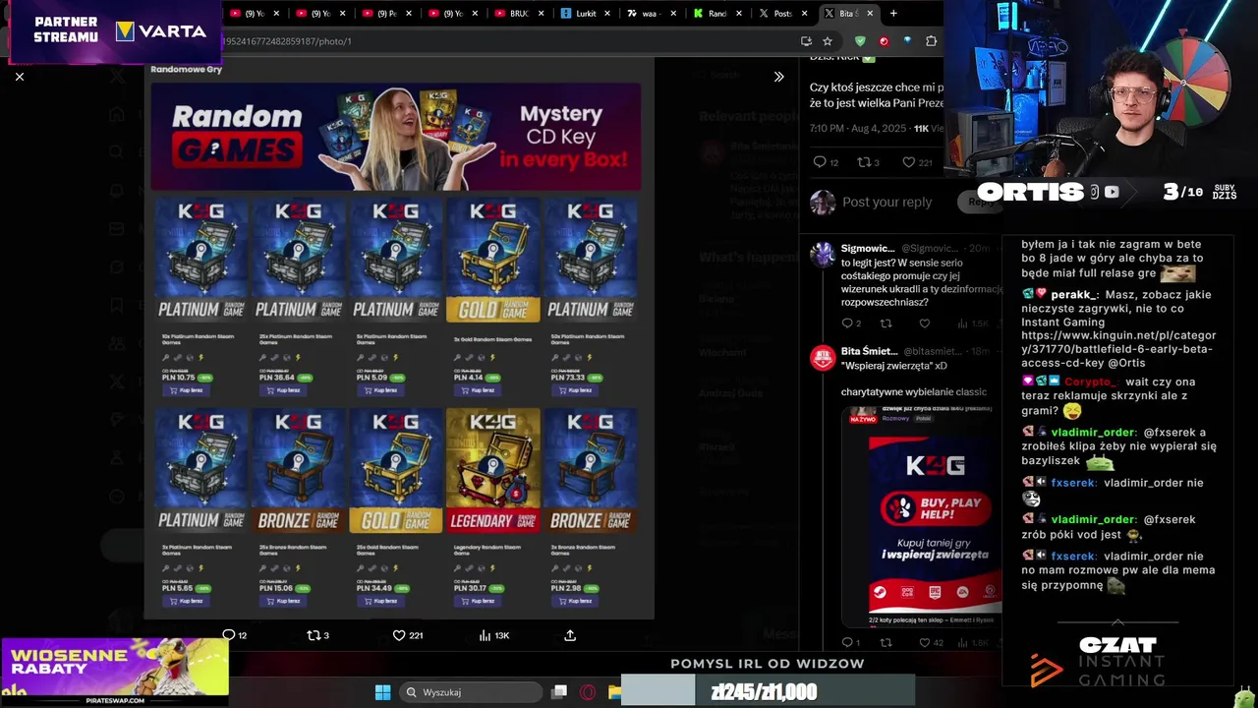Like Sigmowic's comment with heart icon

(924, 324)
